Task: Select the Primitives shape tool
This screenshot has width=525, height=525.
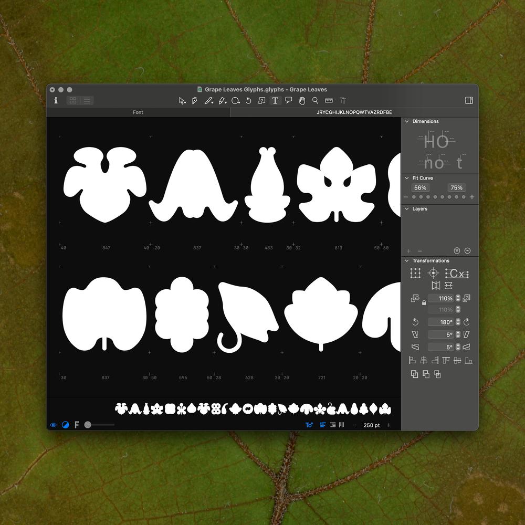Action: coord(236,101)
